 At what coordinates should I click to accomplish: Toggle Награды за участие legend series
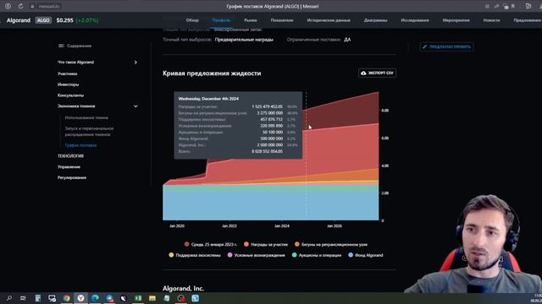266,244
